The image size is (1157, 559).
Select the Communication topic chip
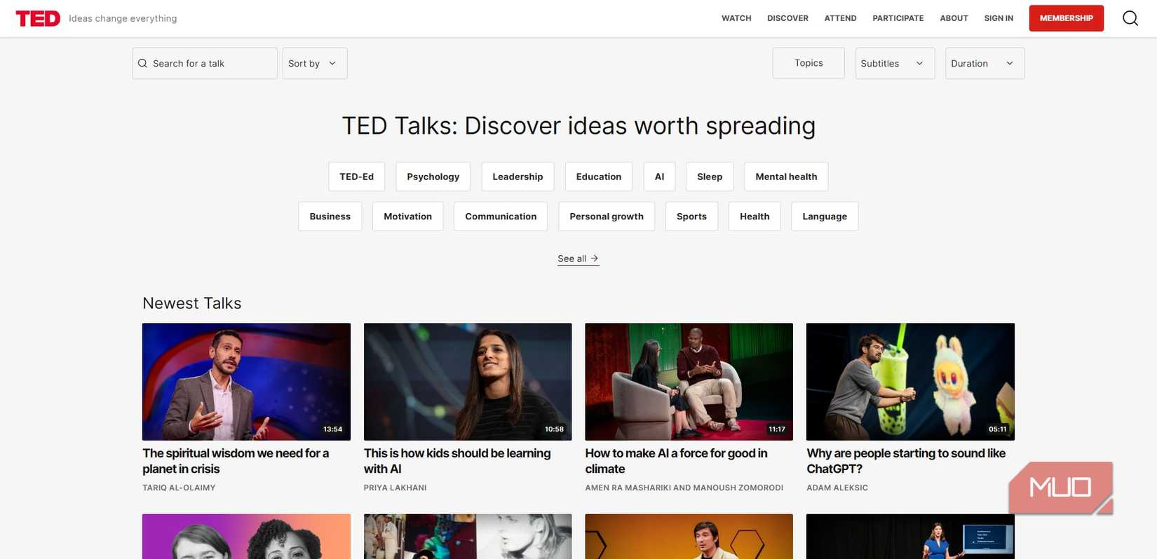point(501,216)
